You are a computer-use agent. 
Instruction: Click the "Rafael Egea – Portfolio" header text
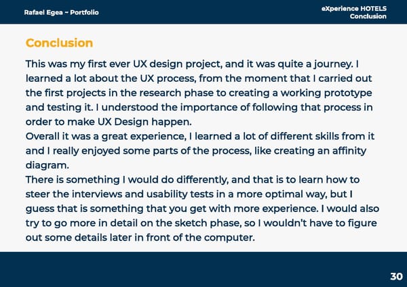click(60, 12)
